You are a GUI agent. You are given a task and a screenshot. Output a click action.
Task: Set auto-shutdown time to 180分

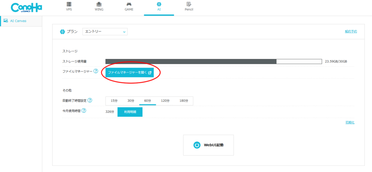coord(184,101)
